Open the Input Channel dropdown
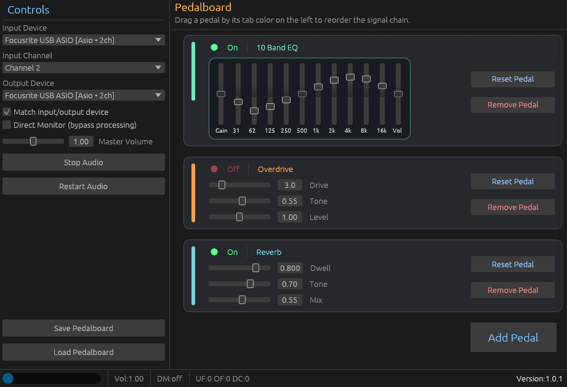 (84, 68)
